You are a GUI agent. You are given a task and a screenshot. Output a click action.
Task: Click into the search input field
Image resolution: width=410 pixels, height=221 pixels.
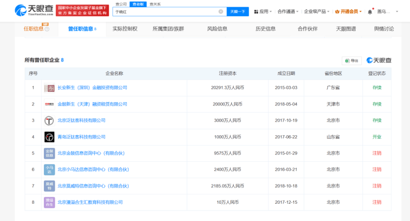[165, 11]
